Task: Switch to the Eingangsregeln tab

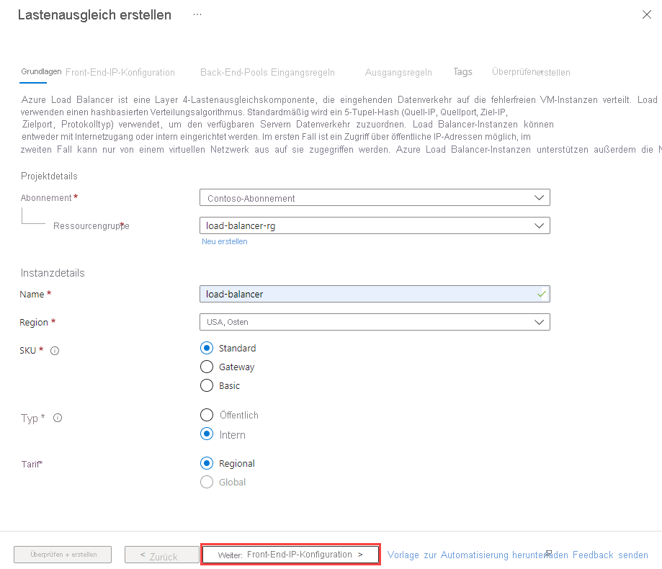Action: tap(303, 72)
